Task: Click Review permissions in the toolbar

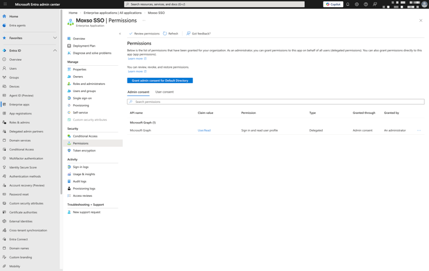Action: pos(145,33)
